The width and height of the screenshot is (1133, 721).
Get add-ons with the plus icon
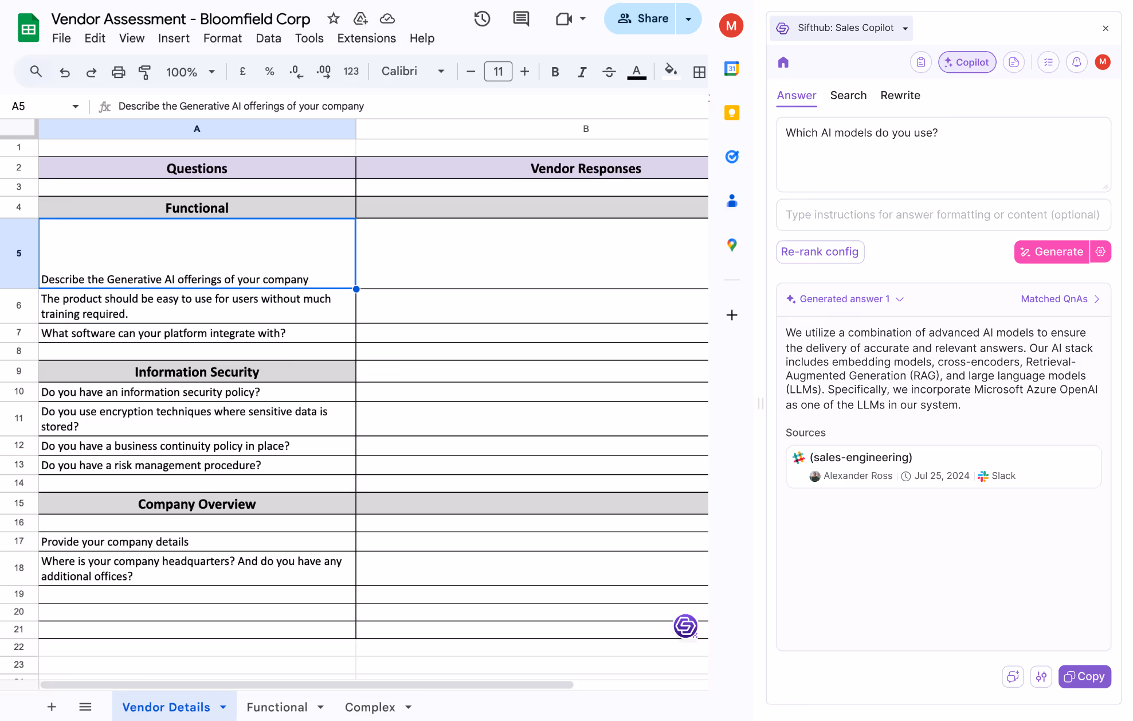coord(732,315)
